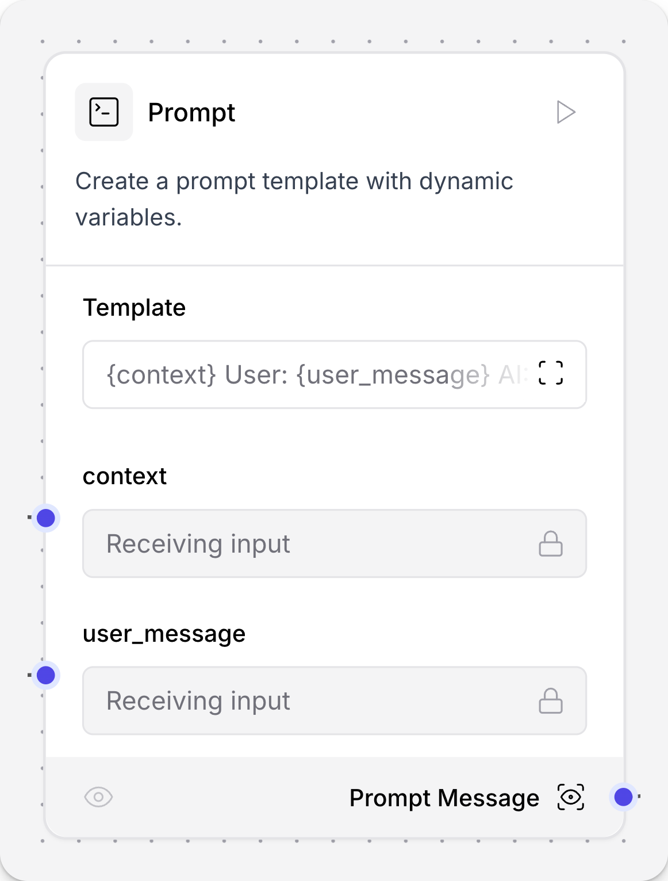
Task: Select the Prompt node header icon badge
Action: tap(103, 112)
